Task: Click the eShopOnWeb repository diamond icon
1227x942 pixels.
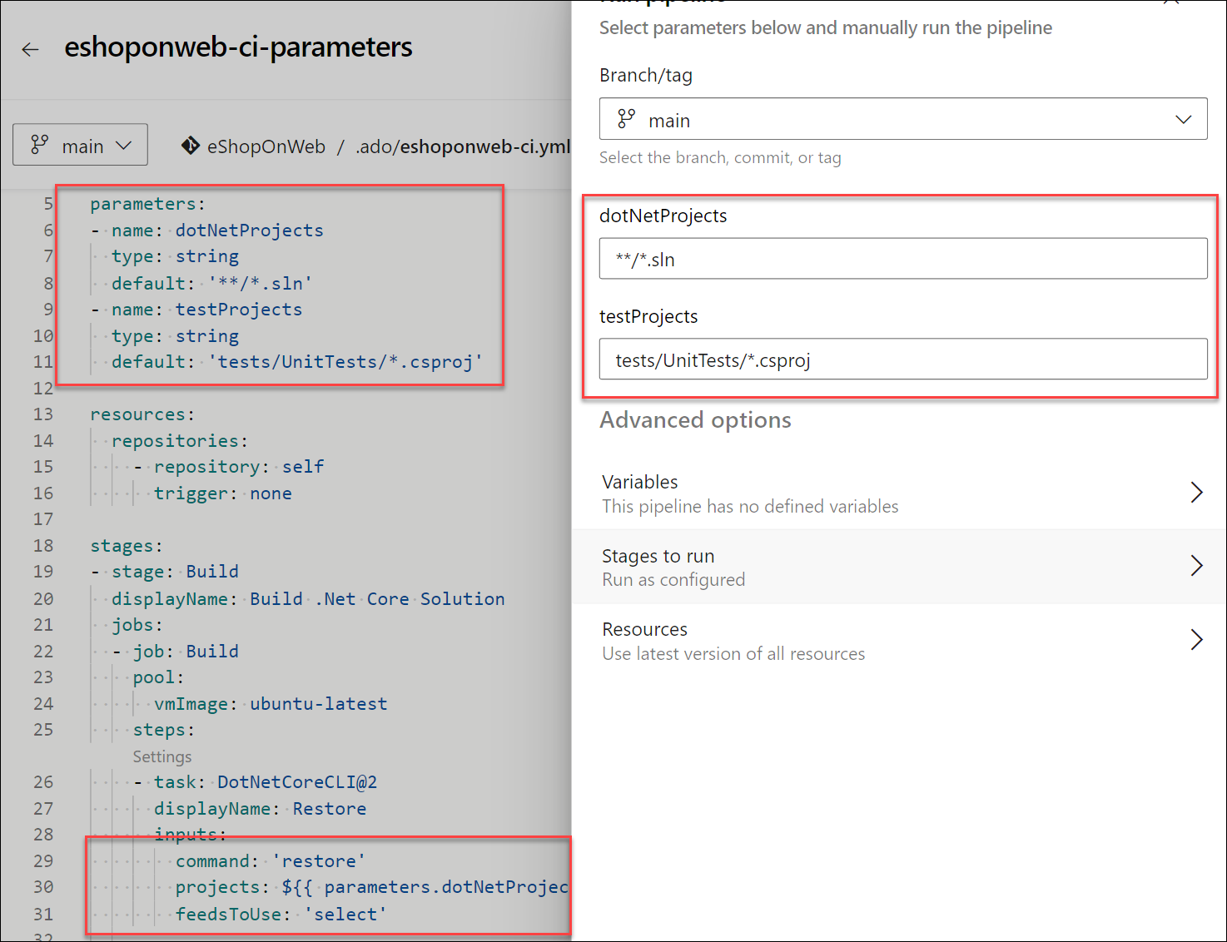Action: coord(191,146)
